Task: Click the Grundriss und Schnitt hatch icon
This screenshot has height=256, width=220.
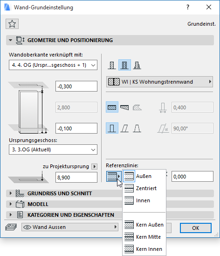Action: click(20, 193)
